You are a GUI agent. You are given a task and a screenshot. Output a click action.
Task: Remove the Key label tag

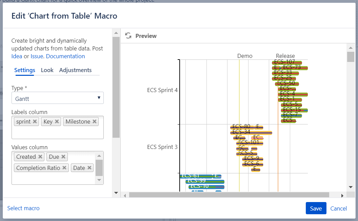[57, 121]
